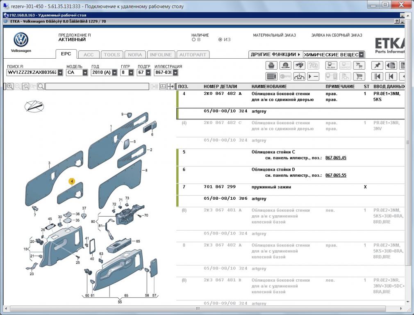Maximize the remote desktop connection window

coord(385,5)
